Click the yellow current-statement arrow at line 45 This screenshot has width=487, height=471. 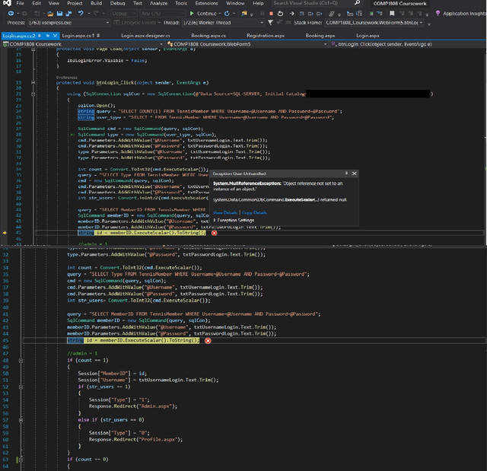[5, 233]
